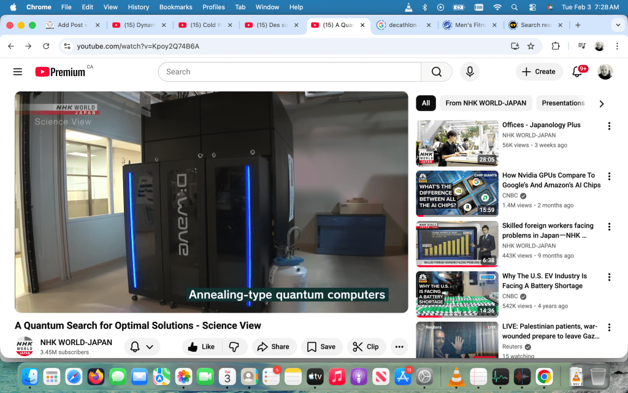
Task: Bookmark this page with star icon
Action: pyautogui.click(x=531, y=46)
